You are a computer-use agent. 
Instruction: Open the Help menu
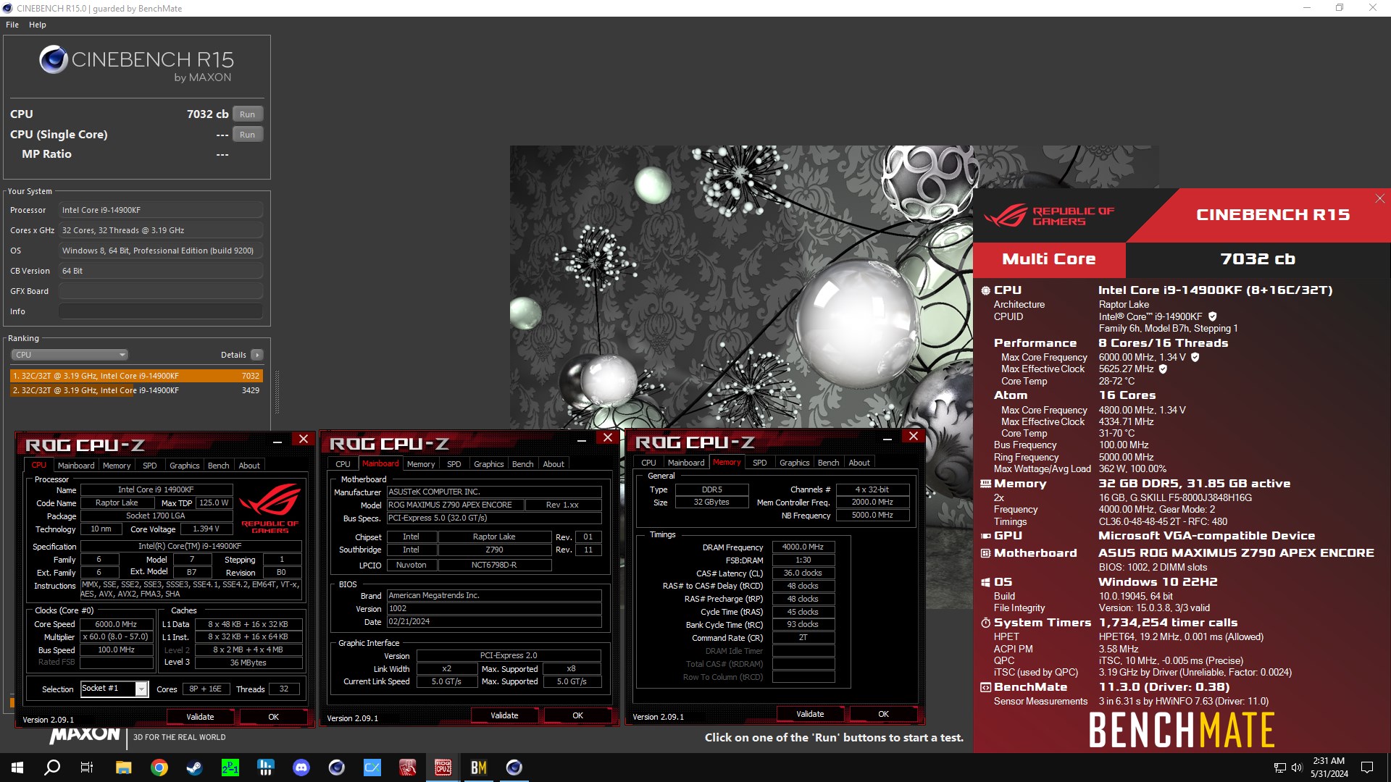tap(38, 25)
